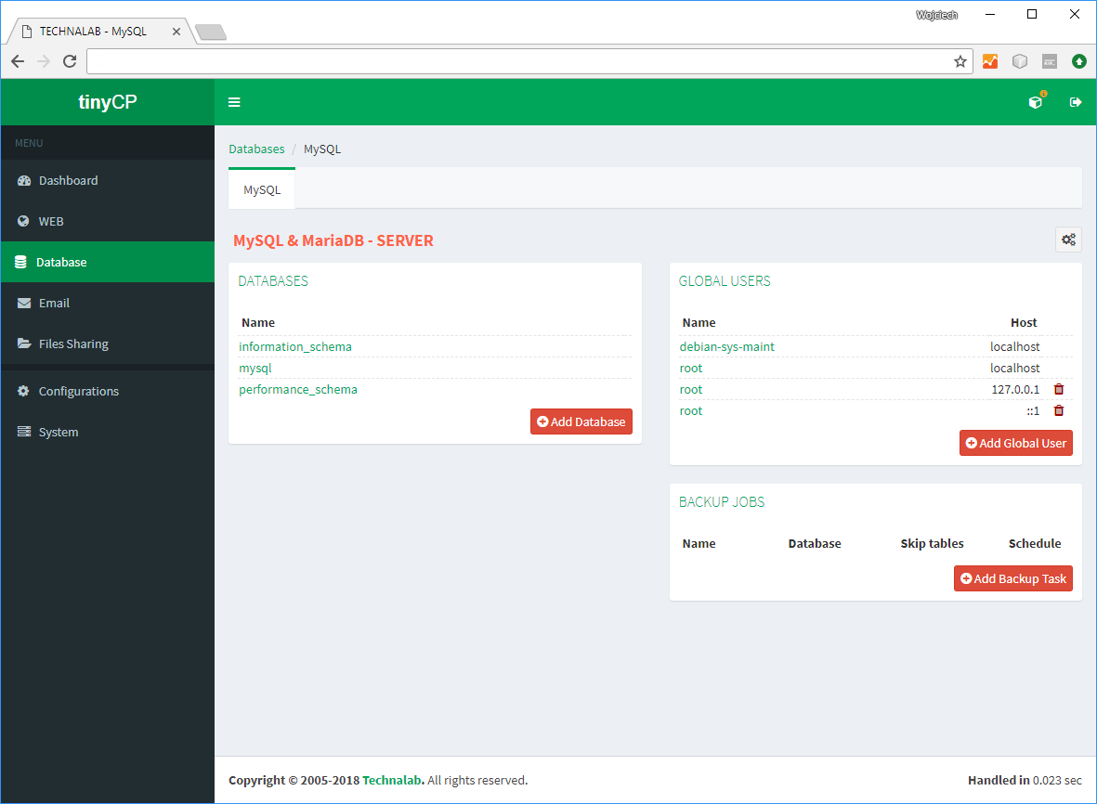
Task: Click the MySQL breadcrumb text
Action: [x=322, y=149]
